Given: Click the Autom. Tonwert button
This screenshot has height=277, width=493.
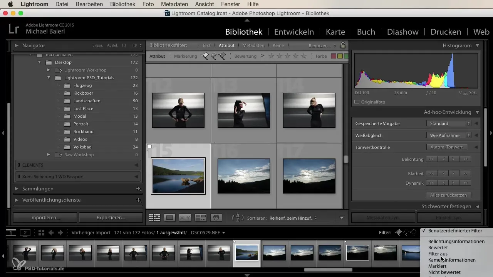Looking at the screenshot, I should tap(447, 147).
